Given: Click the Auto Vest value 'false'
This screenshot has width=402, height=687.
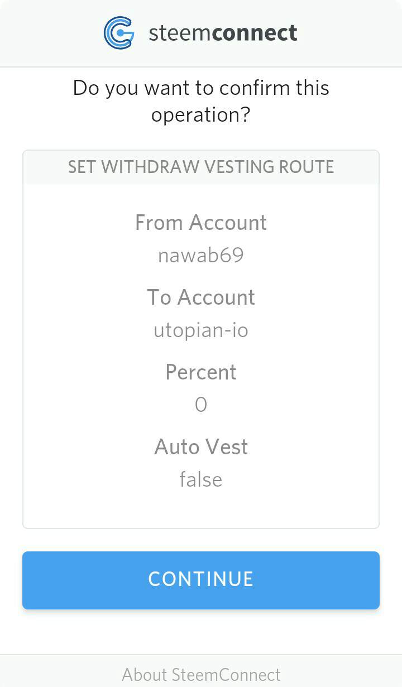Looking at the screenshot, I should click(x=201, y=479).
